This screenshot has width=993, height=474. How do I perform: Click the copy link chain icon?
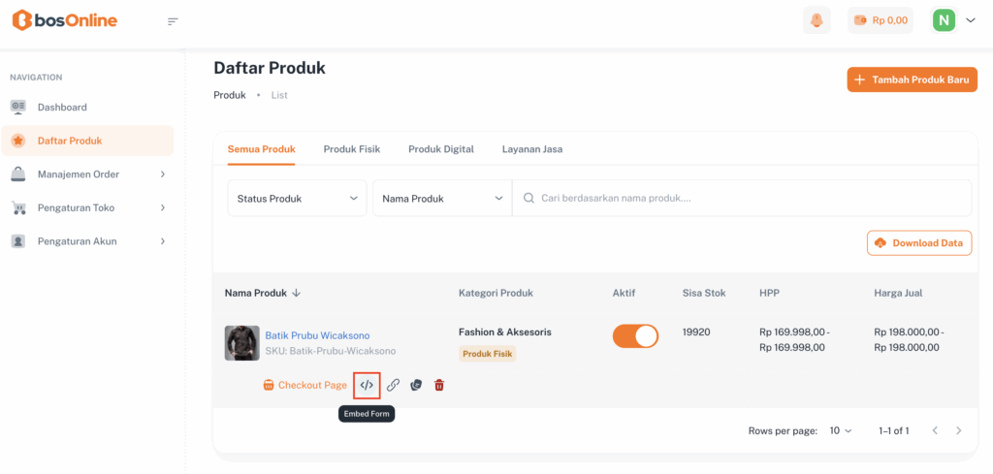[x=393, y=385]
